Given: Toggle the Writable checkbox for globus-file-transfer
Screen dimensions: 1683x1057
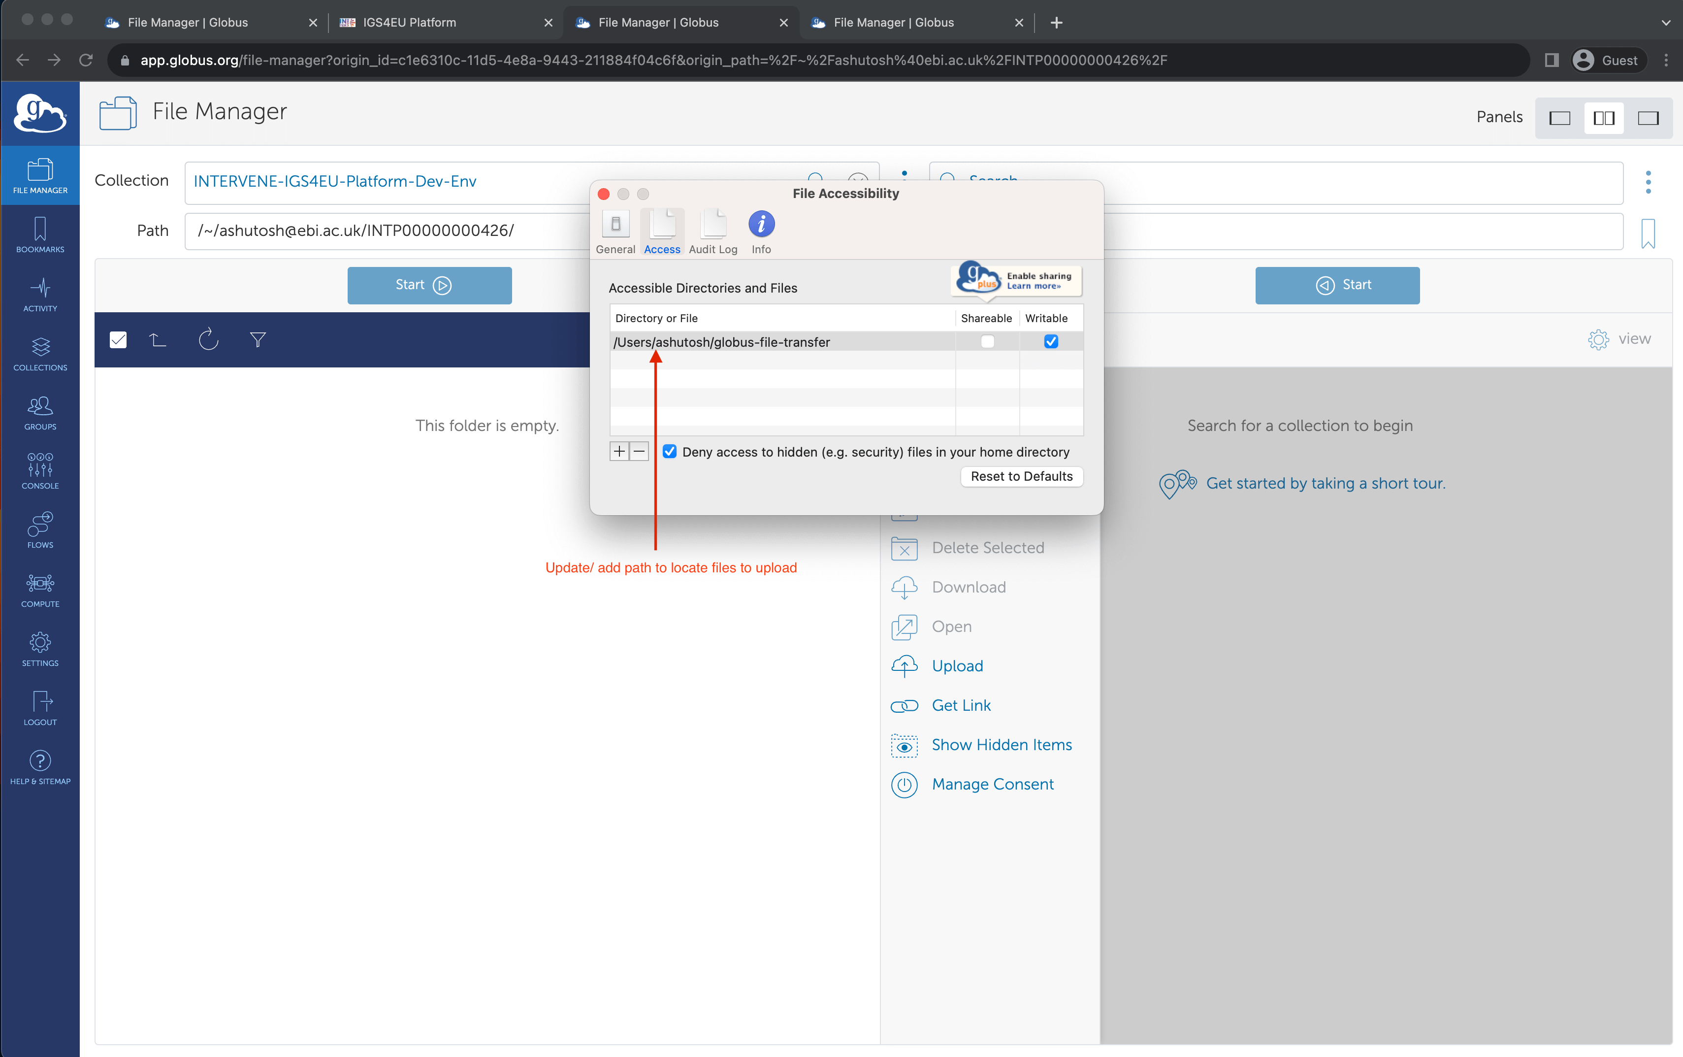Looking at the screenshot, I should [1051, 342].
